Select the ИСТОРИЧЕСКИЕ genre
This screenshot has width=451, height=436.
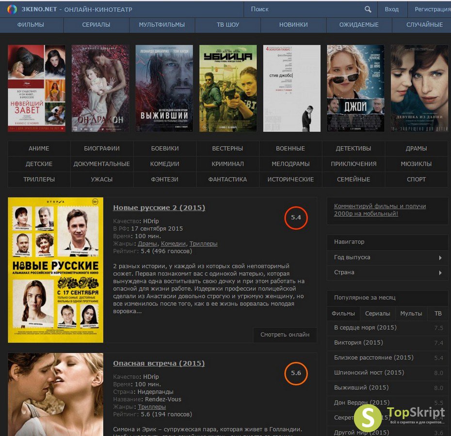tap(290, 180)
